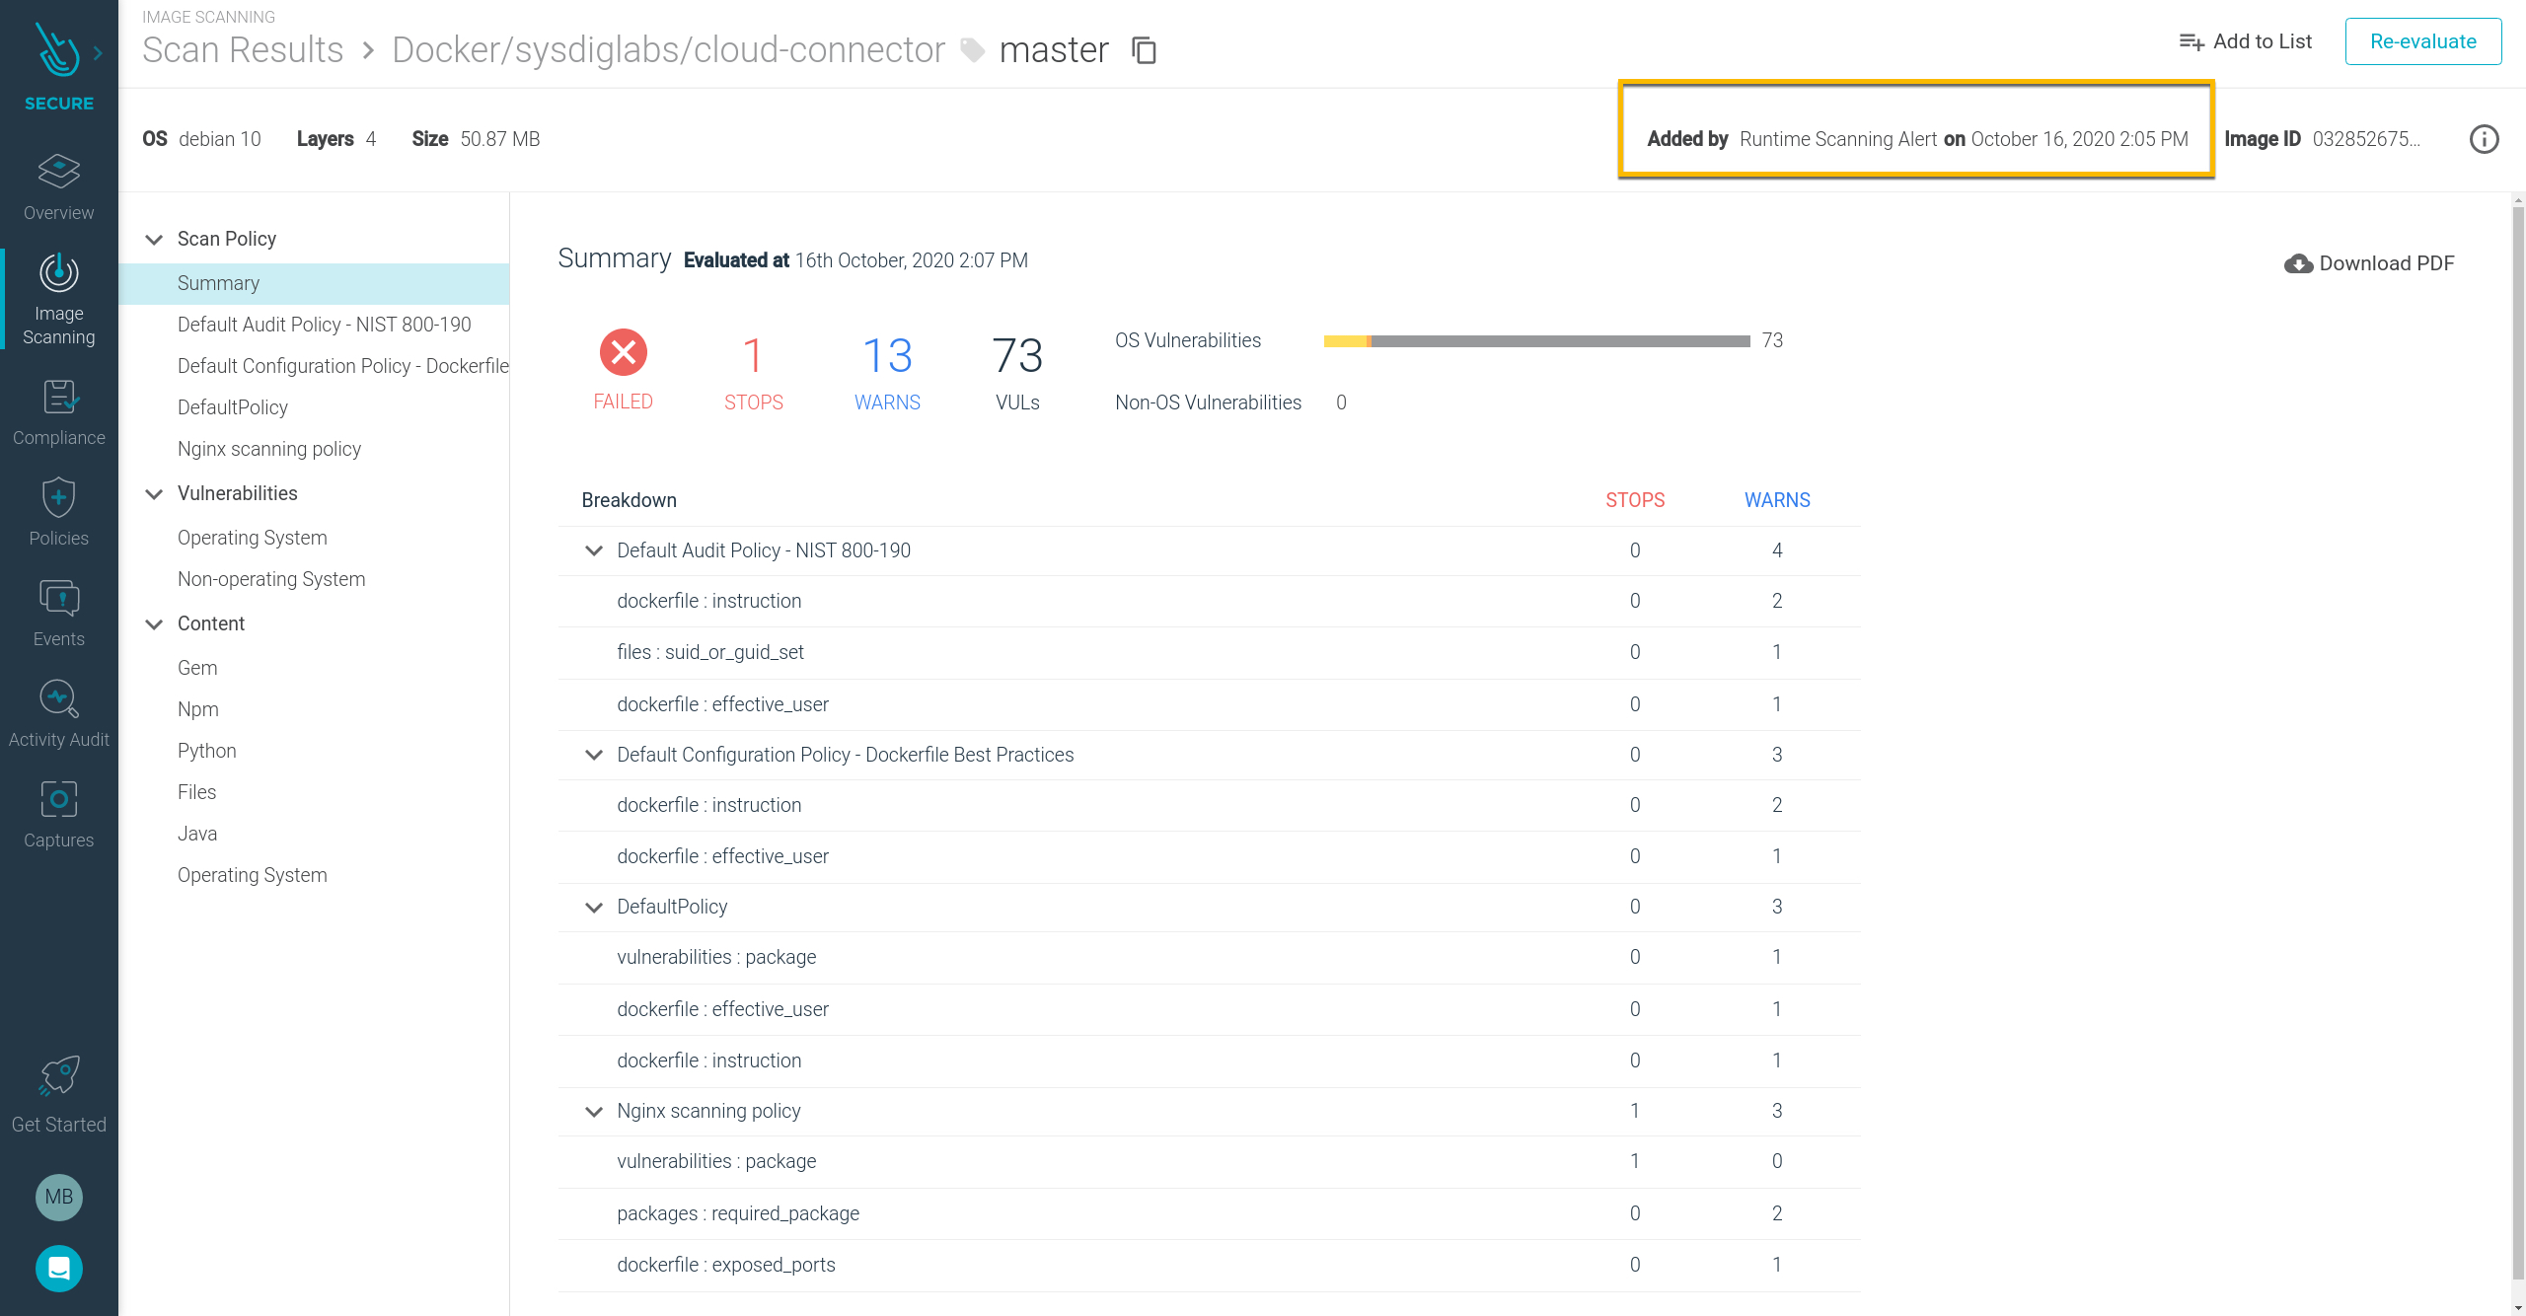2526x1316 pixels.
Task: Open the chat support bubble icon
Action: [x=58, y=1269]
